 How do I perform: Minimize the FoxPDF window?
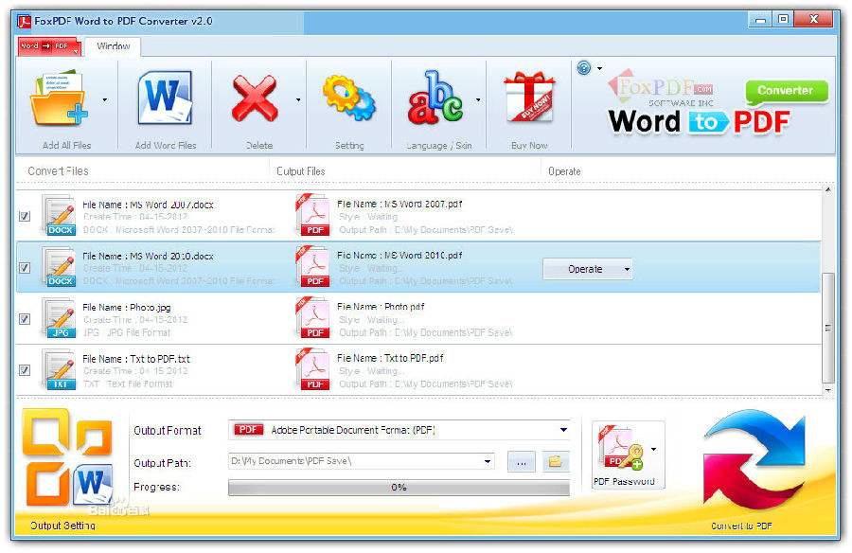tap(761, 20)
